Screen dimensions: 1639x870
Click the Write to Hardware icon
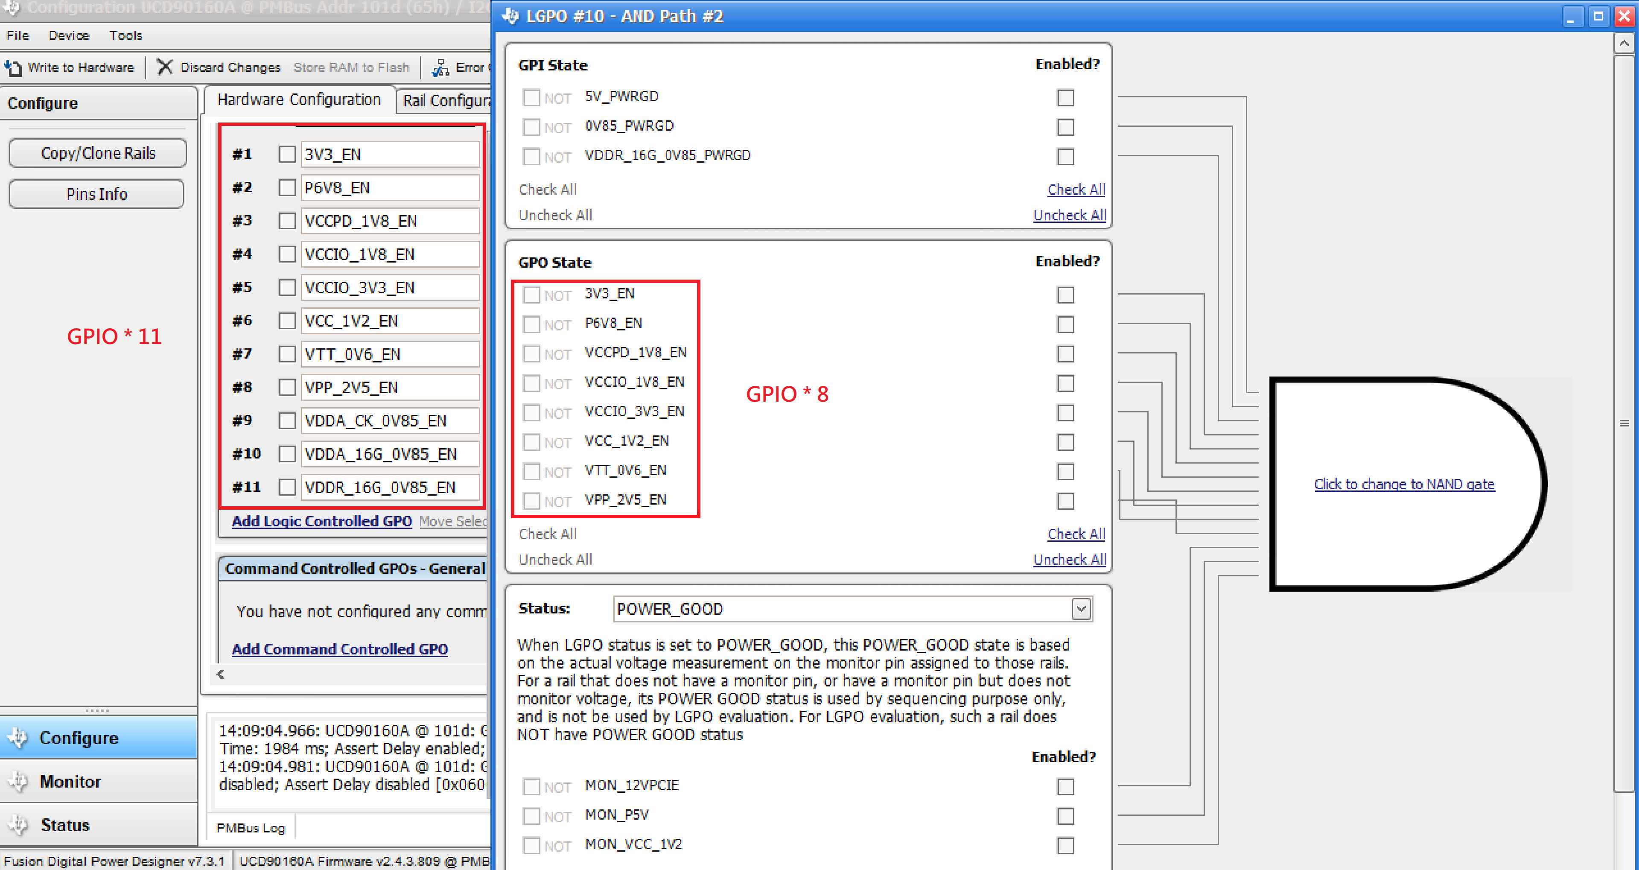point(13,67)
